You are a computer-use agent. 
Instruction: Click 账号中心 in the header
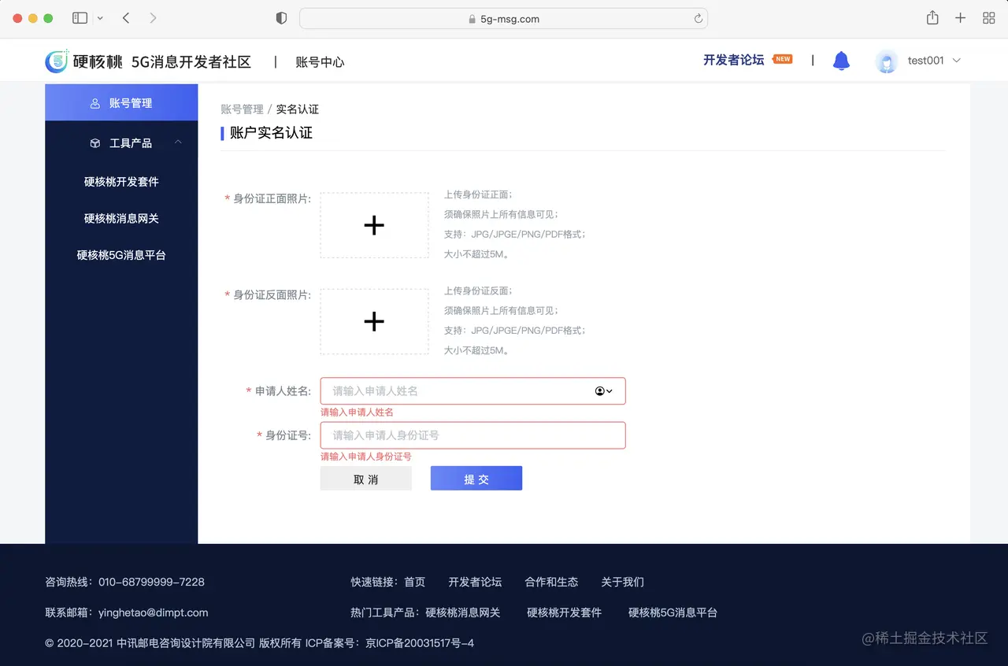(320, 62)
